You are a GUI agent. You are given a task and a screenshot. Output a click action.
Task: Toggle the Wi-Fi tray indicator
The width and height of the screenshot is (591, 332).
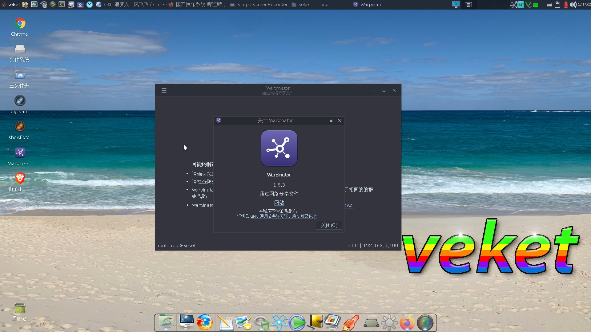528,5
